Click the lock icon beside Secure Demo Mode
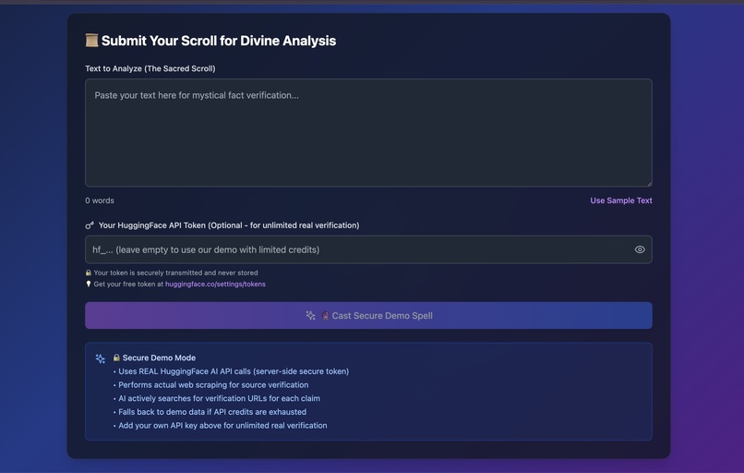This screenshot has width=744, height=473. point(116,358)
